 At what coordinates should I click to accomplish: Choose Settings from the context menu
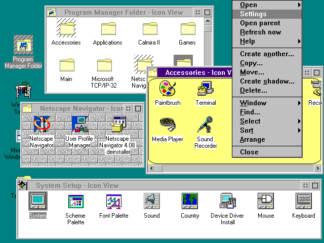point(267,14)
